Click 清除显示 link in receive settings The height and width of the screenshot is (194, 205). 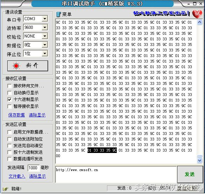pyautogui.click(x=37, y=115)
